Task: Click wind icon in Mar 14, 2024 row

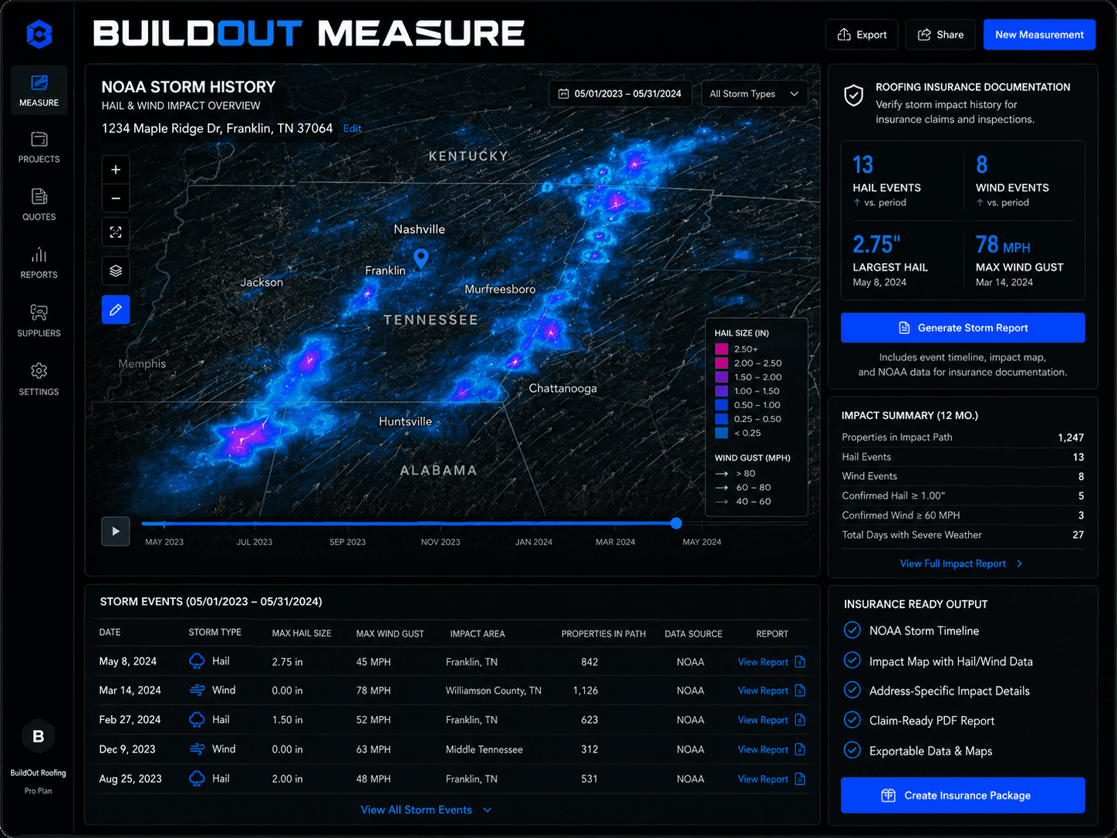Action: 197,690
